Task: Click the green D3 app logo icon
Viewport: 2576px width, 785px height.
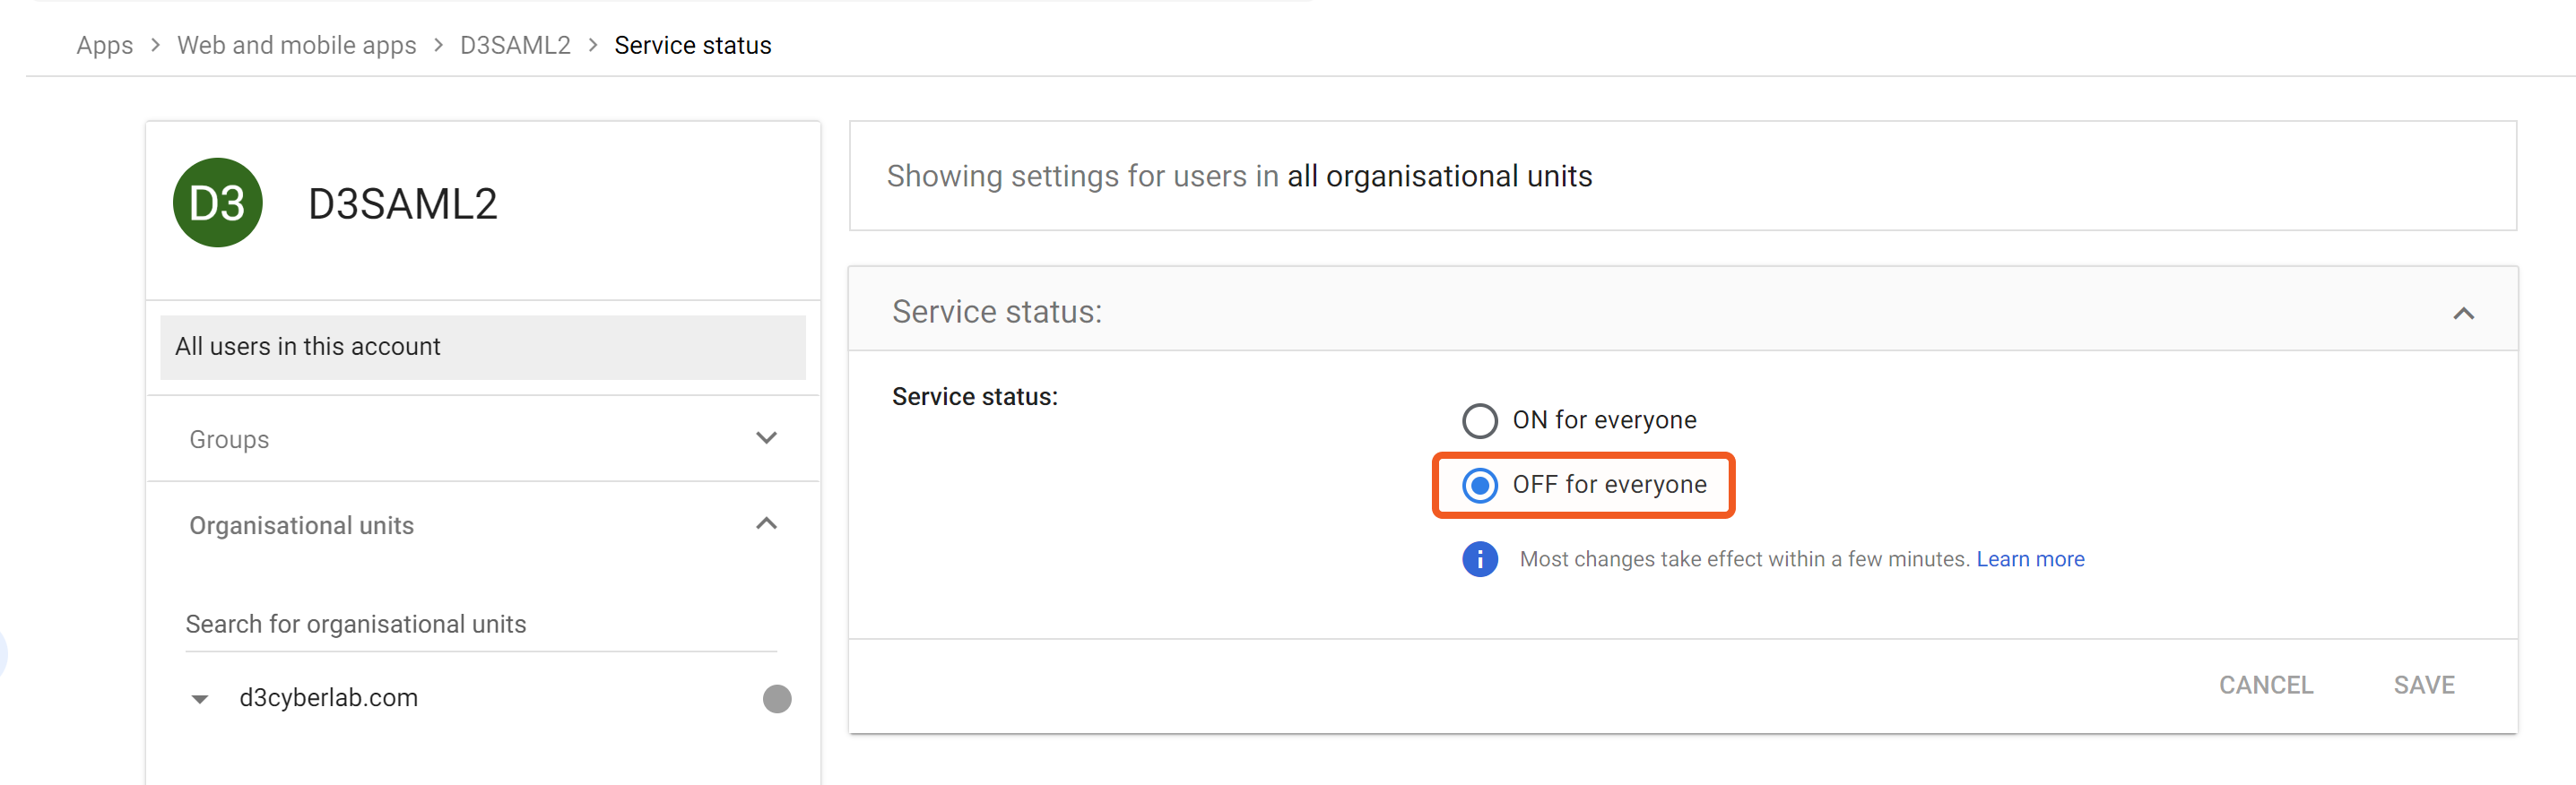Action: (217, 203)
